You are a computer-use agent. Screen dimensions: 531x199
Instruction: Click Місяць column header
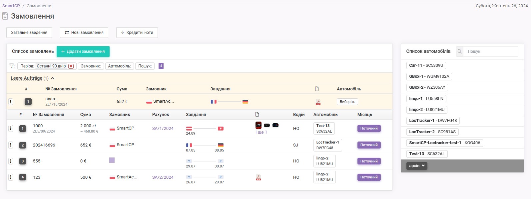click(x=365, y=115)
